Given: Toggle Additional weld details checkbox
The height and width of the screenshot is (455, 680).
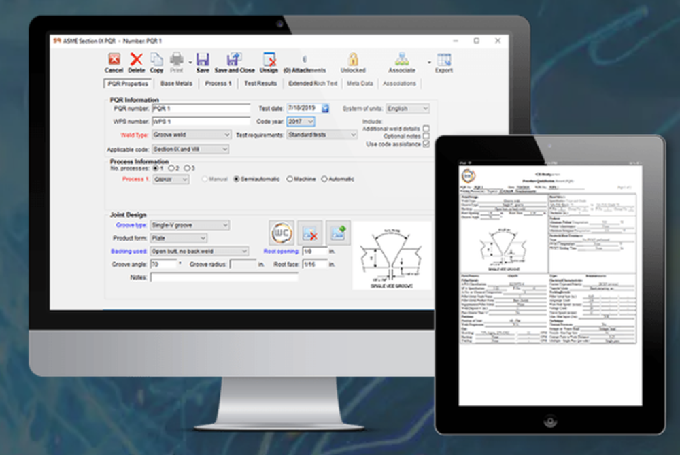Looking at the screenshot, I should pyautogui.click(x=426, y=129).
